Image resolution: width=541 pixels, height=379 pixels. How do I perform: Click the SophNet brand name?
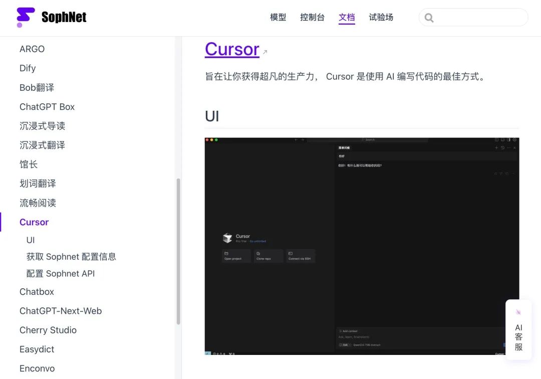coord(64,17)
